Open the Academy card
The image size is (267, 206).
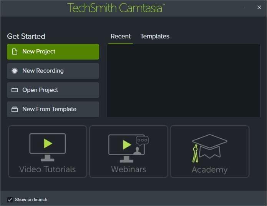click(210, 151)
